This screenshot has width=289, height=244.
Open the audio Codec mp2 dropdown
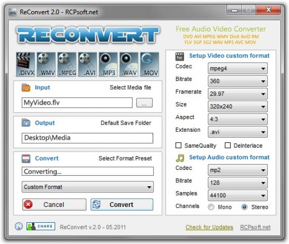pyautogui.click(x=237, y=170)
